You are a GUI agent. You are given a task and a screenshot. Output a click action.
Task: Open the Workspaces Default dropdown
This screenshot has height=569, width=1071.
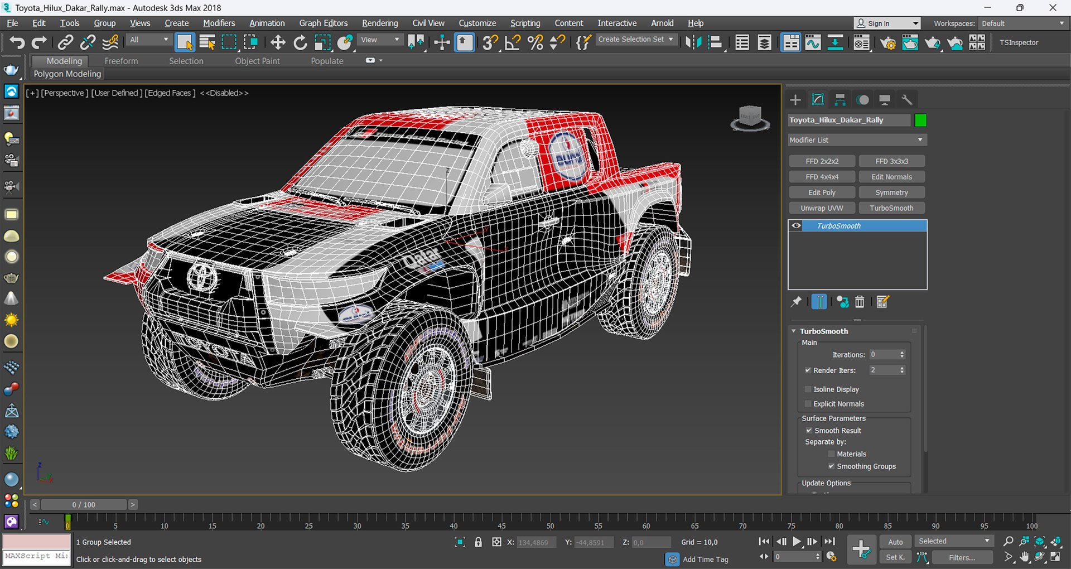click(x=1023, y=23)
